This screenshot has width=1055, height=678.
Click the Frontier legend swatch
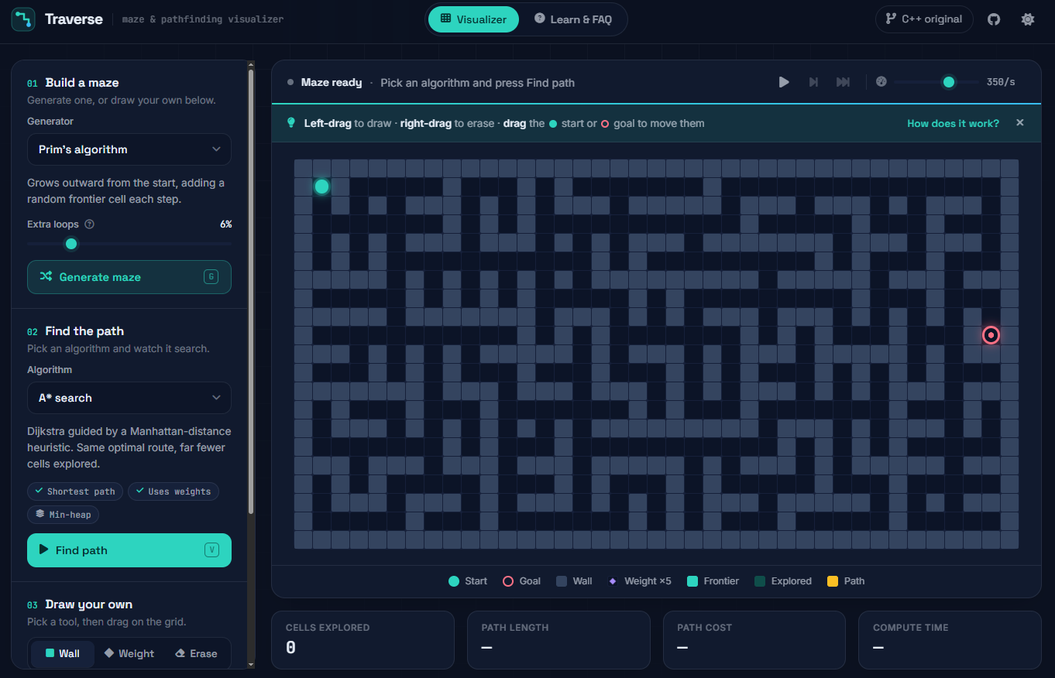click(x=692, y=581)
